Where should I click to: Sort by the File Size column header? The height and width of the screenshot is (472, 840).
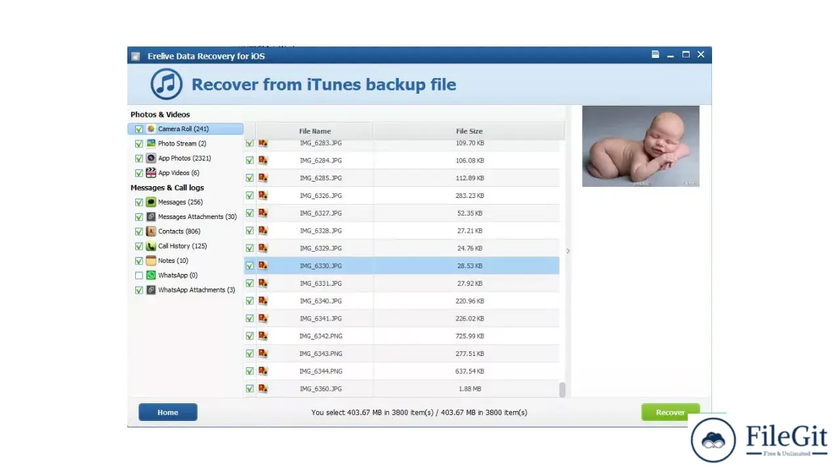point(469,131)
